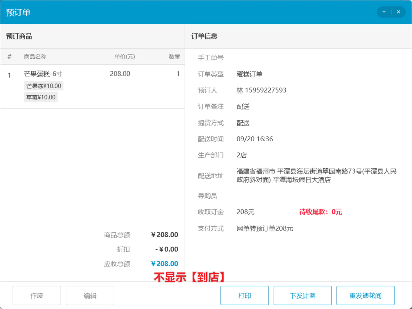The image size is (412, 309).
Task: Resend order via 重发裱花间 button
Action: tap(365, 295)
